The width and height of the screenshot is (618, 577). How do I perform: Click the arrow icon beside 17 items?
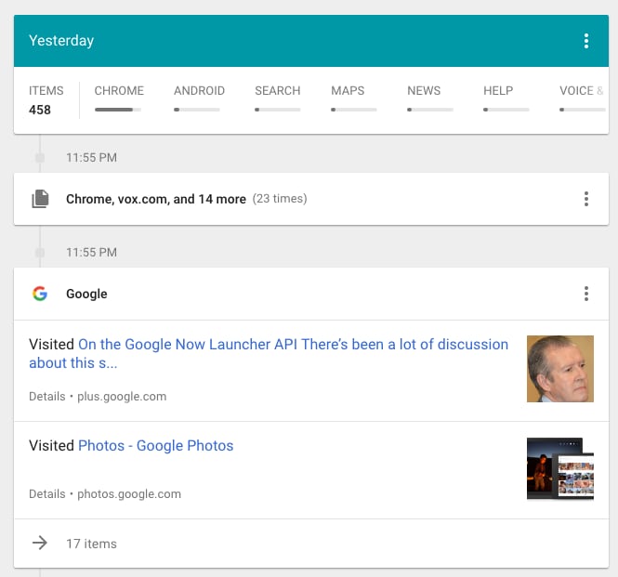[x=40, y=544]
